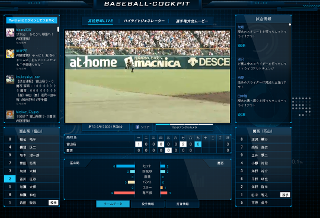The image size is (320, 218).
Task: Click the 盗塁 stat label
Action: [x=147, y=176]
